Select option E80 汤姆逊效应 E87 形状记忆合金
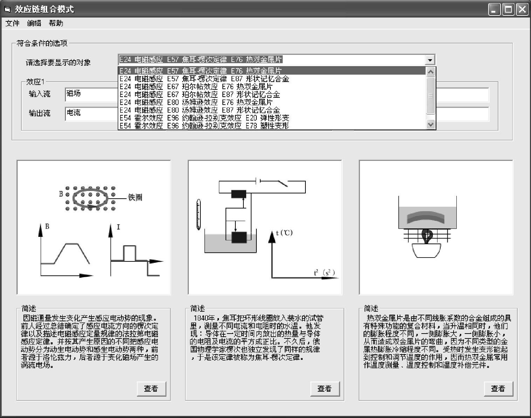This screenshot has height=418, width=531. tap(272, 110)
